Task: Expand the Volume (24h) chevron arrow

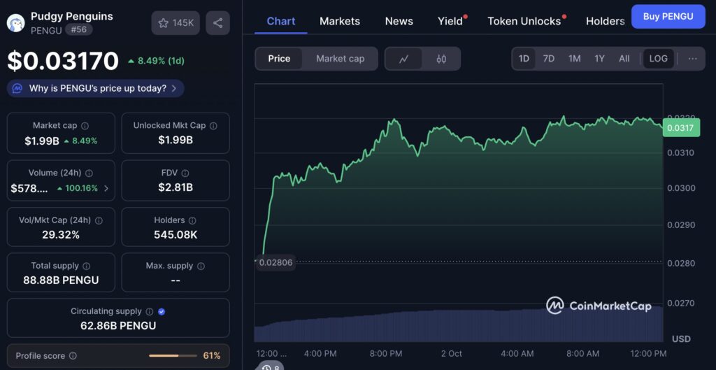Action: (x=106, y=188)
